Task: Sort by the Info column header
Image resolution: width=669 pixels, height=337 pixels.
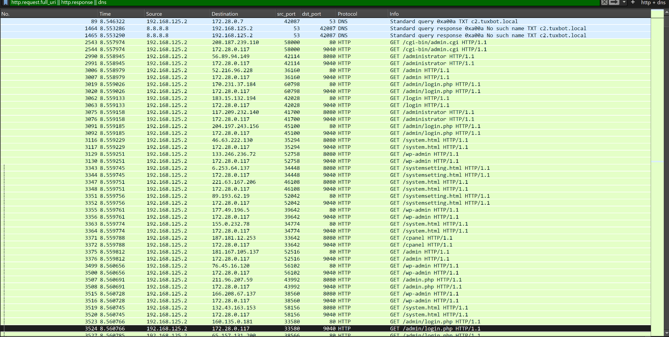Action: click(x=519, y=14)
